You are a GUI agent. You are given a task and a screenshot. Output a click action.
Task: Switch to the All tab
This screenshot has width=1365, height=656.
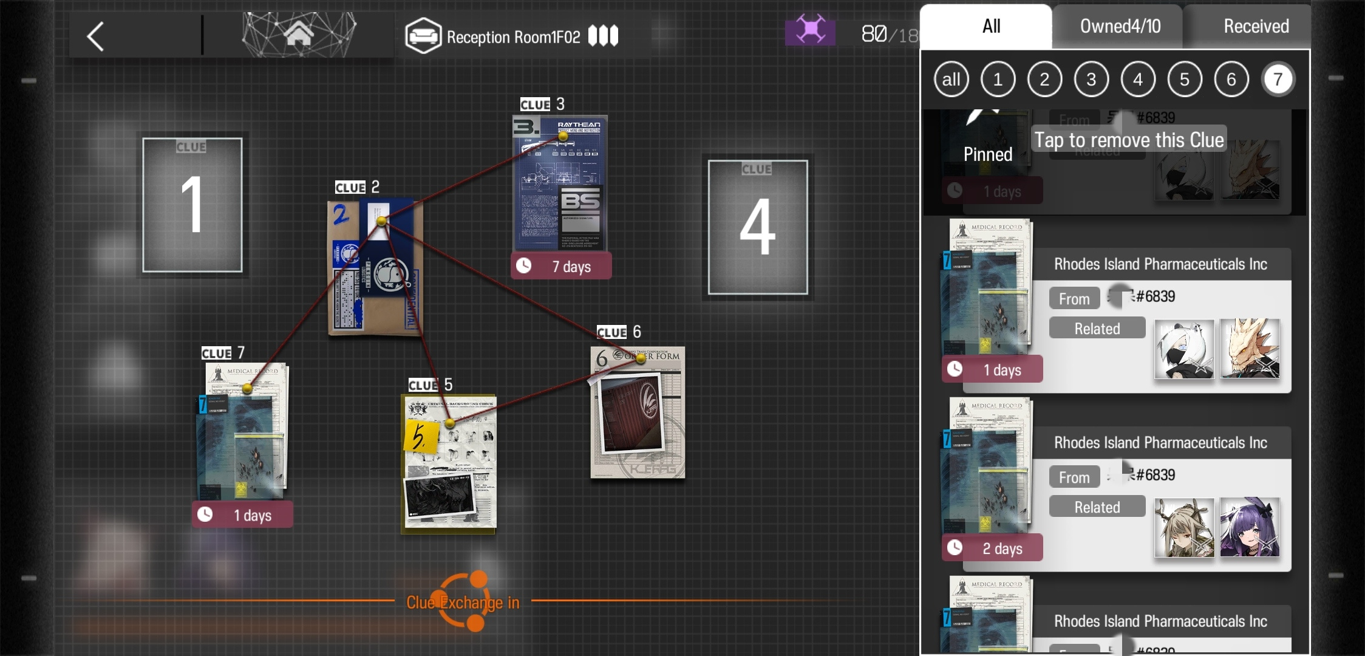click(x=987, y=26)
